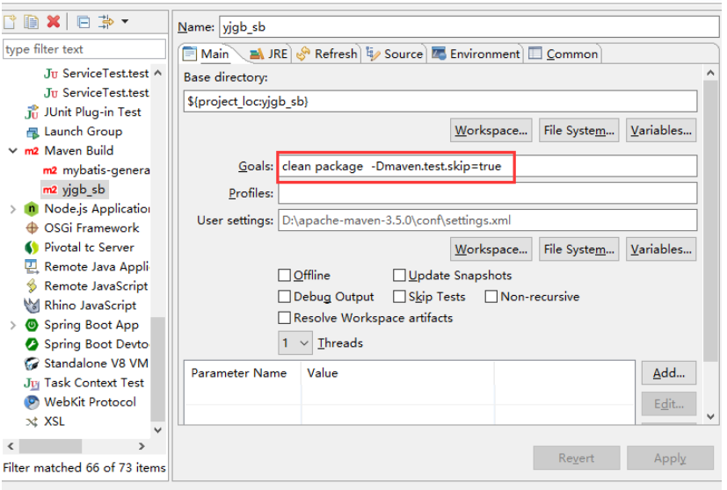
Task: Click the Add... parameter button
Action: [x=669, y=373]
